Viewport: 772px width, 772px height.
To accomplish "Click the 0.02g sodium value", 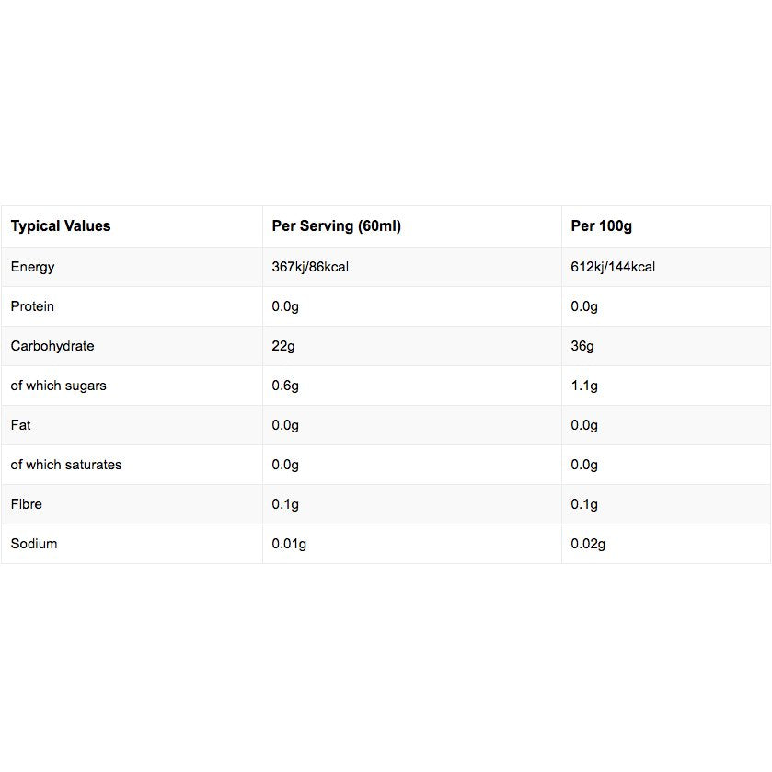I will pyautogui.click(x=588, y=544).
